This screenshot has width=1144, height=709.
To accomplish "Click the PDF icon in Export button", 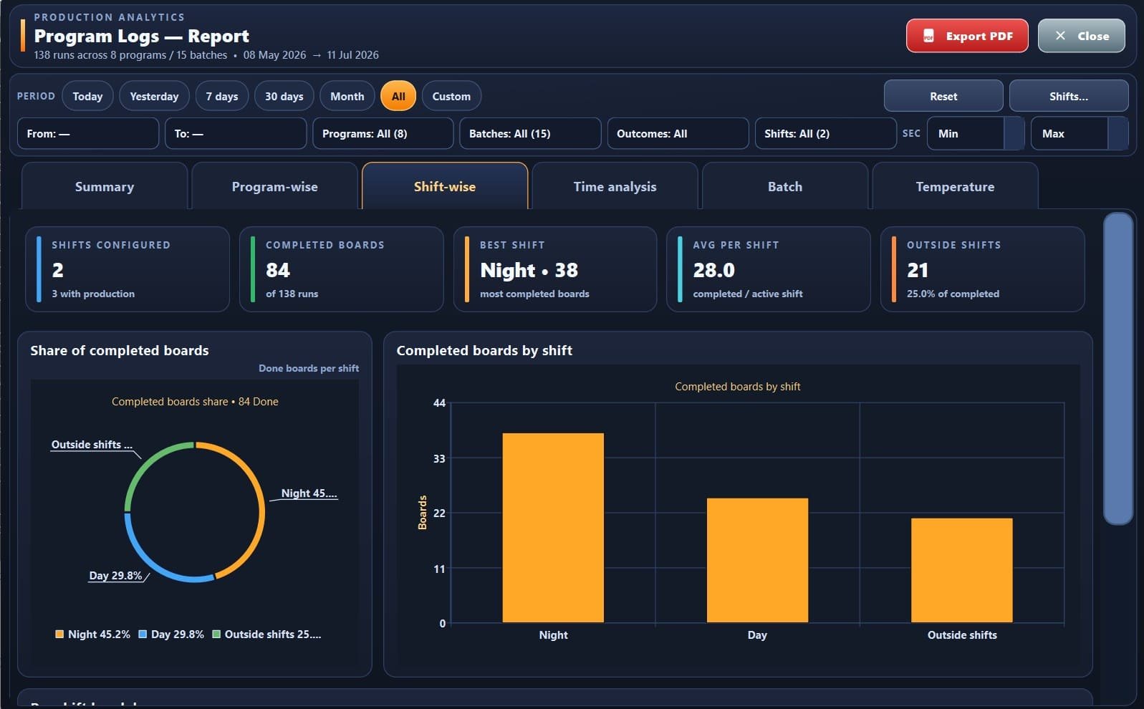I will tap(928, 37).
